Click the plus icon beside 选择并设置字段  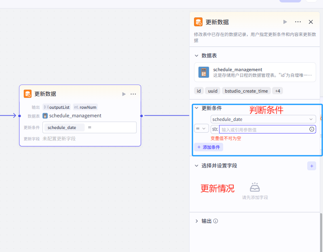[x=311, y=165]
